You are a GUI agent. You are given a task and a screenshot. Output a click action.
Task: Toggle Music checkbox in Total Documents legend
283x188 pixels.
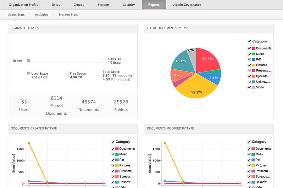coord(249,54)
